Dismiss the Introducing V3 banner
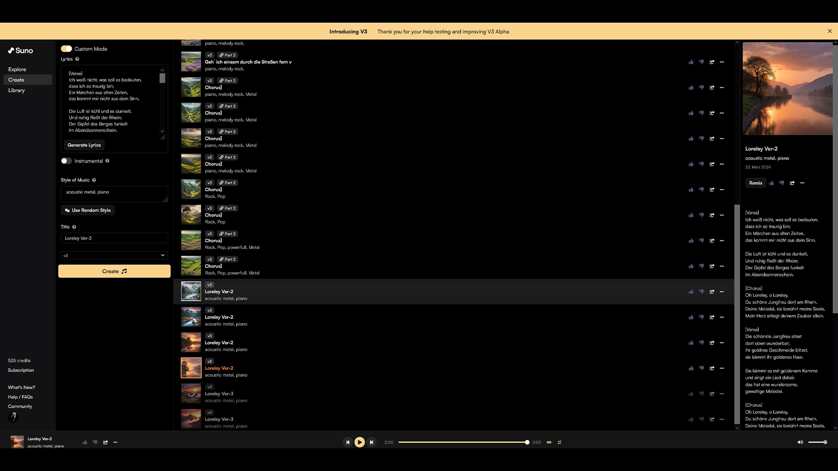The image size is (838, 471). pyautogui.click(x=830, y=31)
